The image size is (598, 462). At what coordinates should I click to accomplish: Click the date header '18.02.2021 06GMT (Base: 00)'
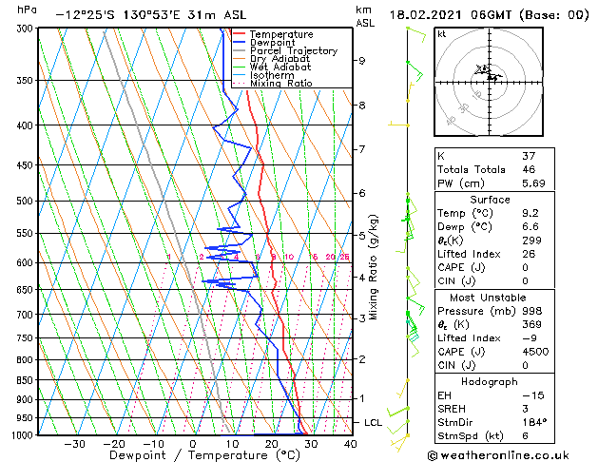point(489,15)
